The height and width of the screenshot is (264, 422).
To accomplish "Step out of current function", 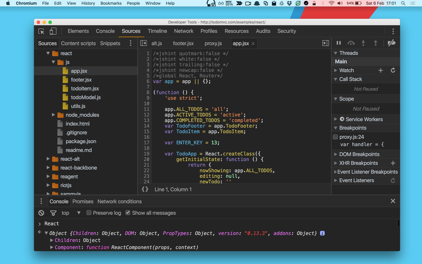I will coord(375,43).
